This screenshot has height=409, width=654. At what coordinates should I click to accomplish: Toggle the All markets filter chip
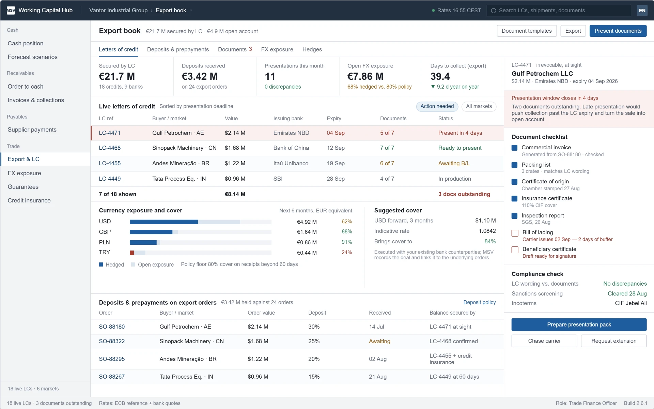click(x=479, y=106)
